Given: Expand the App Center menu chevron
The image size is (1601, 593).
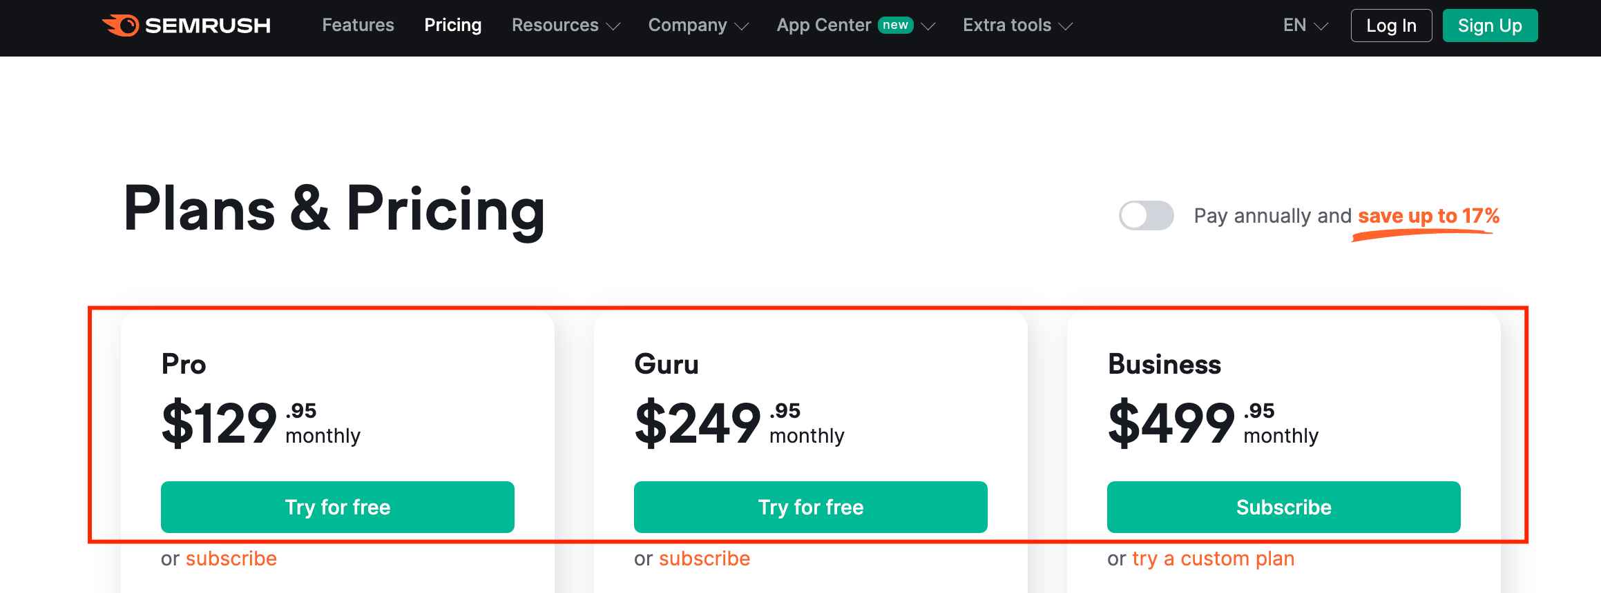Looking at the screenshot, I should click(928, 26).
